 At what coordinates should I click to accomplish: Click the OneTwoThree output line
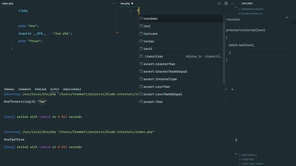click(14, 139)
